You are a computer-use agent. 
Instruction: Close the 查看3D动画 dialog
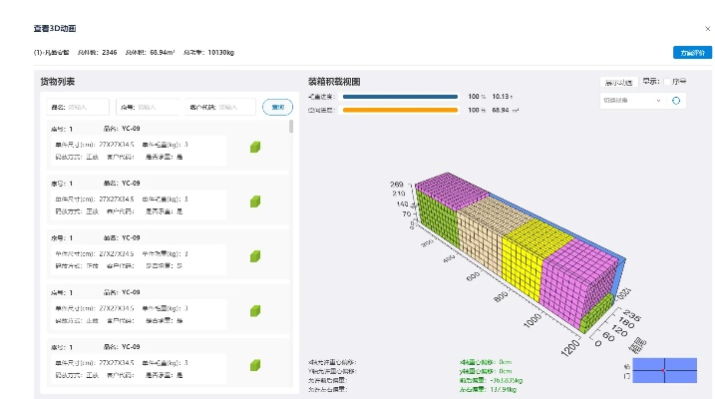pyautogui.click(x=707, y=29)
